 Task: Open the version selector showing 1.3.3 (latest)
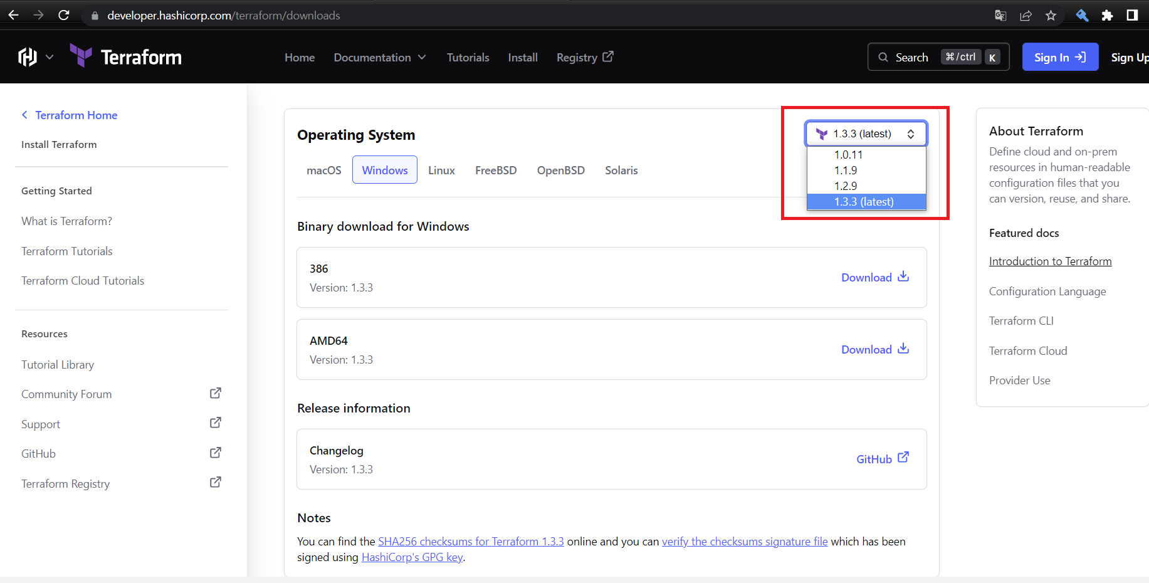coord(866,134)
